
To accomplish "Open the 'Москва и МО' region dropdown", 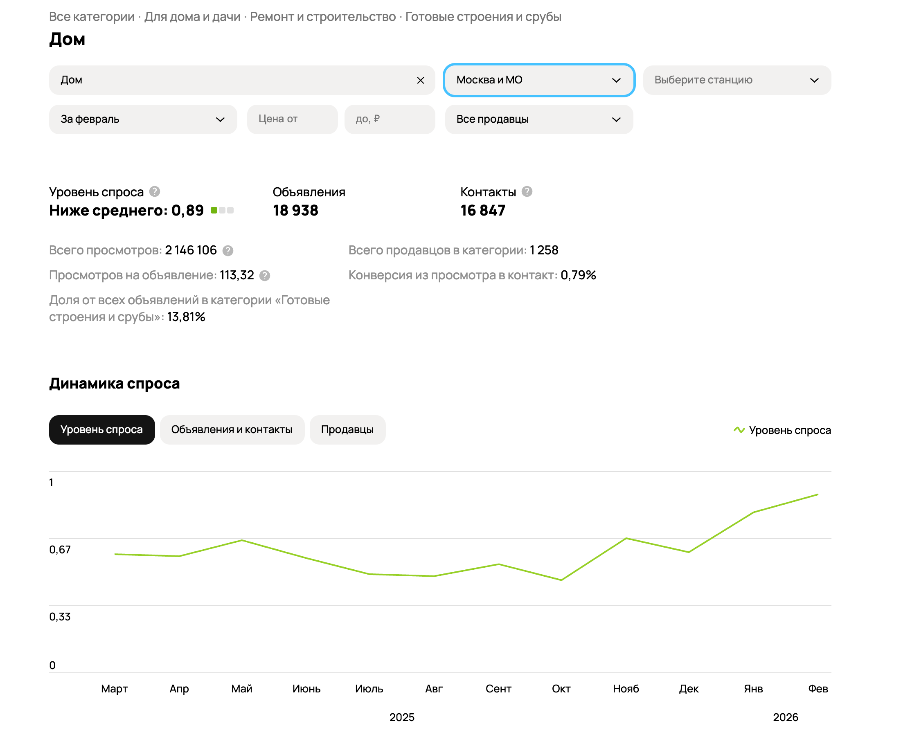I will click(529, 80).
